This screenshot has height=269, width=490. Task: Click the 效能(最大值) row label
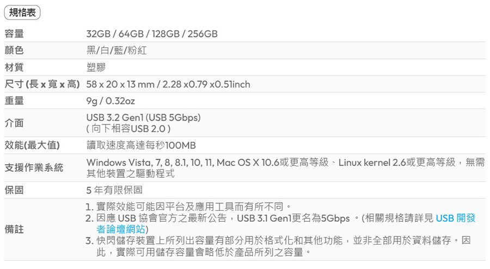32,145
